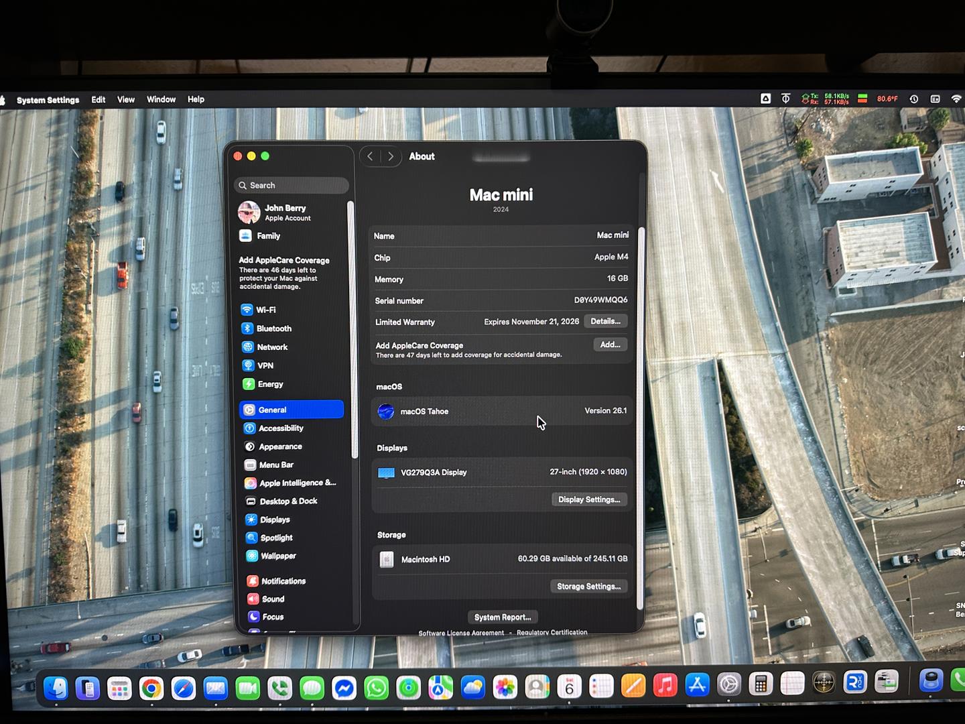Select the VPN sidebar item
Screen dimensions: 965x724
[x=265, y=365]
